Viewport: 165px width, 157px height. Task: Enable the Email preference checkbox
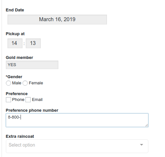click(x=28, y=100)
